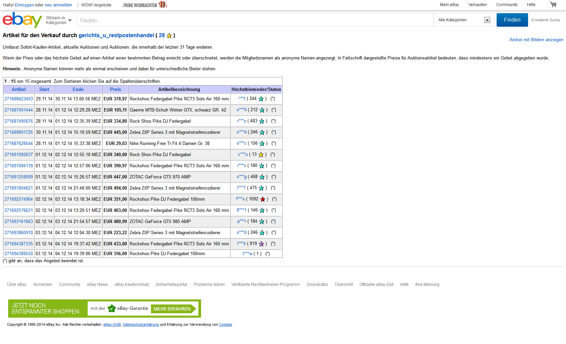Click bidder o***d in 271689891725 row
Screen dimensions: 566x344
[x=241, y=132]
